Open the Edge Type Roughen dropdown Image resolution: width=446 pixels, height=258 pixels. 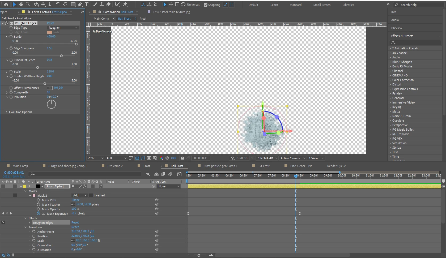click(x=63, y=28)
